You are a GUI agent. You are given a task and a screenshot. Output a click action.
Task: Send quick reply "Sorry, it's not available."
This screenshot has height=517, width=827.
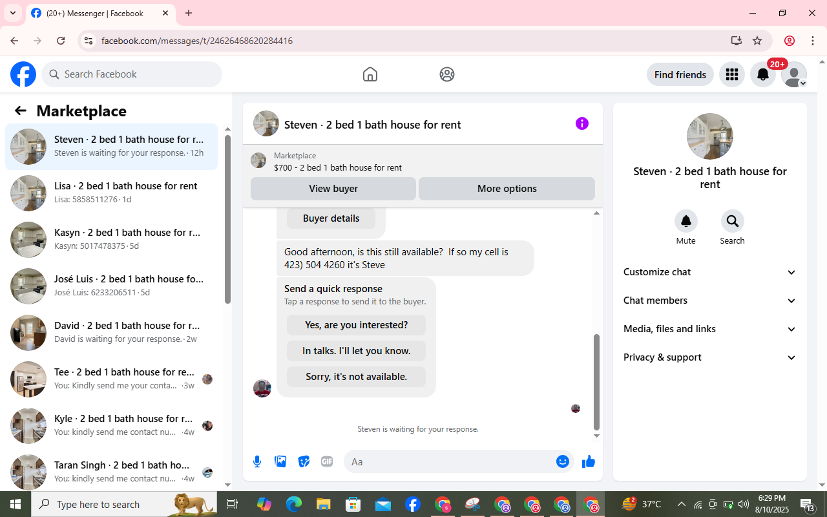[357, 377]
